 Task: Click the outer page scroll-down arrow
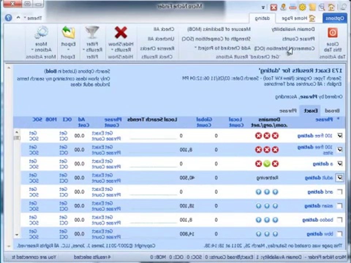tap(9, 246)
